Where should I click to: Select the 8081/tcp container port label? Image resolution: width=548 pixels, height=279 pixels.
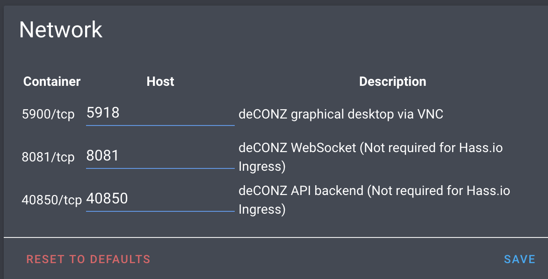click(x=48, y=157)
